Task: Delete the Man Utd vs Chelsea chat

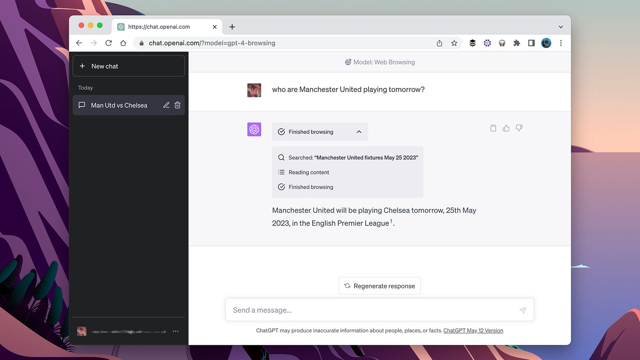Action: 178,105
